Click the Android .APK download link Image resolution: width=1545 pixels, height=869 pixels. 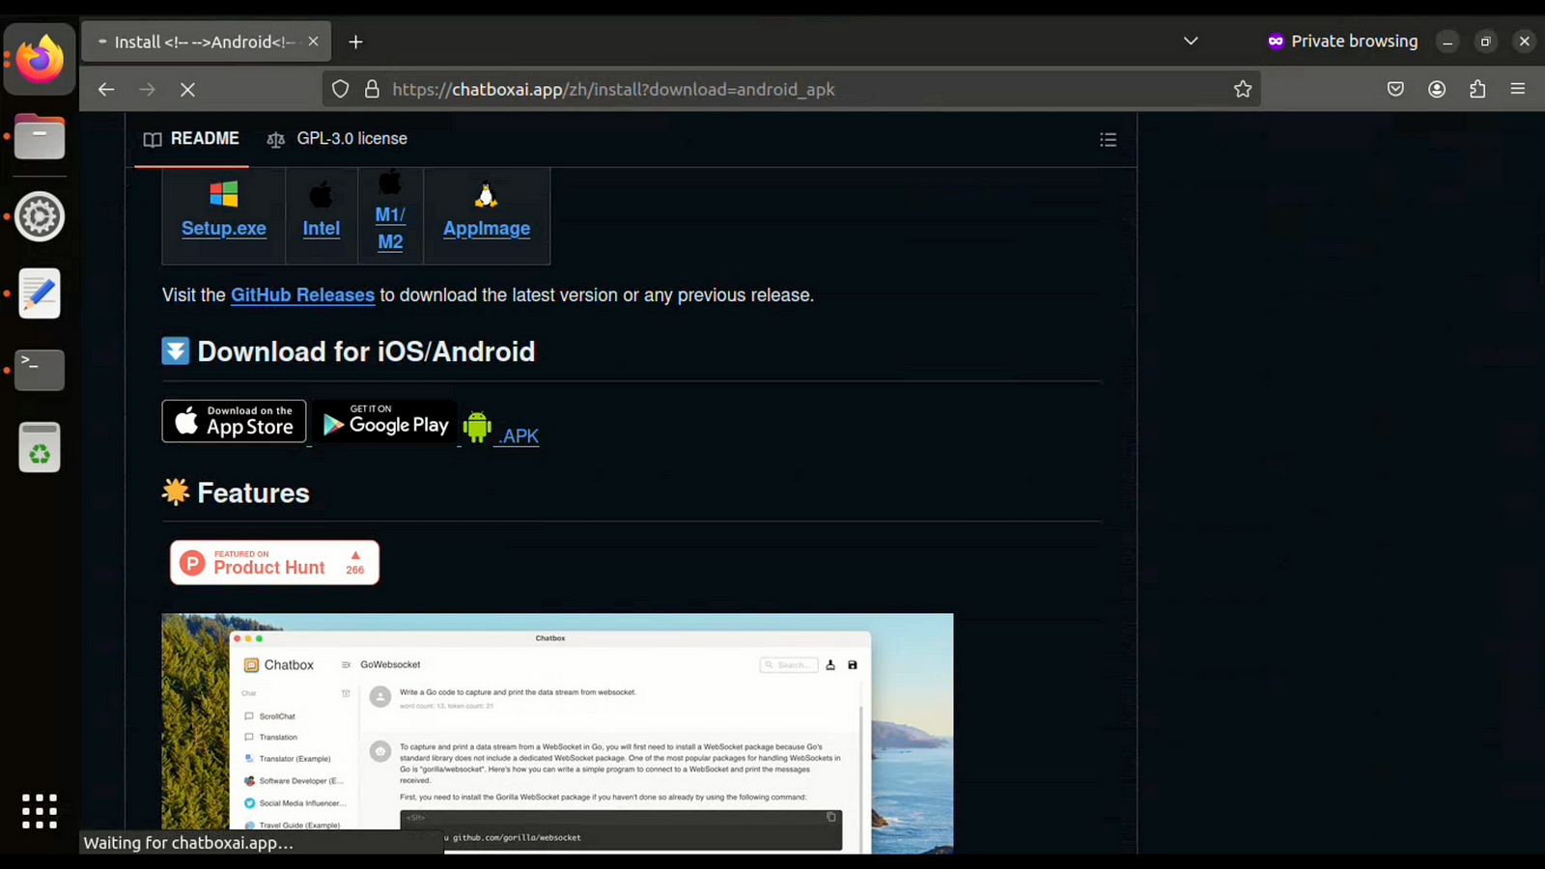tap(518, 435)
